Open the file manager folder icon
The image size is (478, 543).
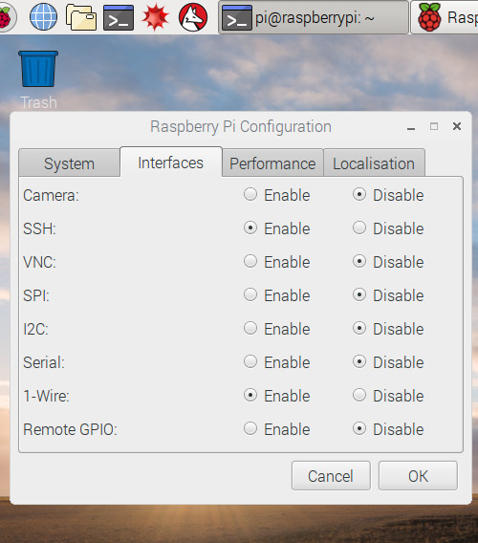(x=81, y=17)
